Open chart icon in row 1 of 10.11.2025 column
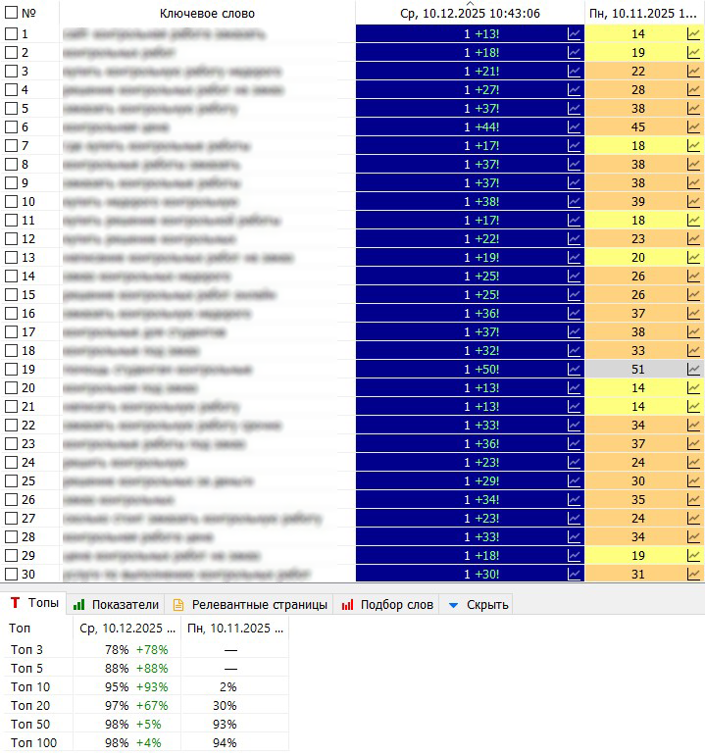Image resolution: width=705 pixels, height=756 pixels. (694, 34)
